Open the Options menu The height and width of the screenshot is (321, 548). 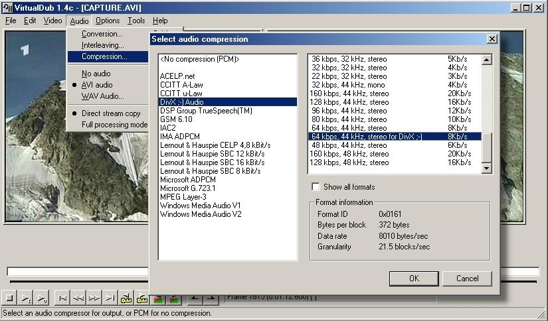tap(108, 21)
